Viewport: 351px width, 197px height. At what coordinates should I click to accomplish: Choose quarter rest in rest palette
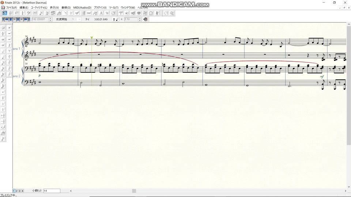pos(9,45)
